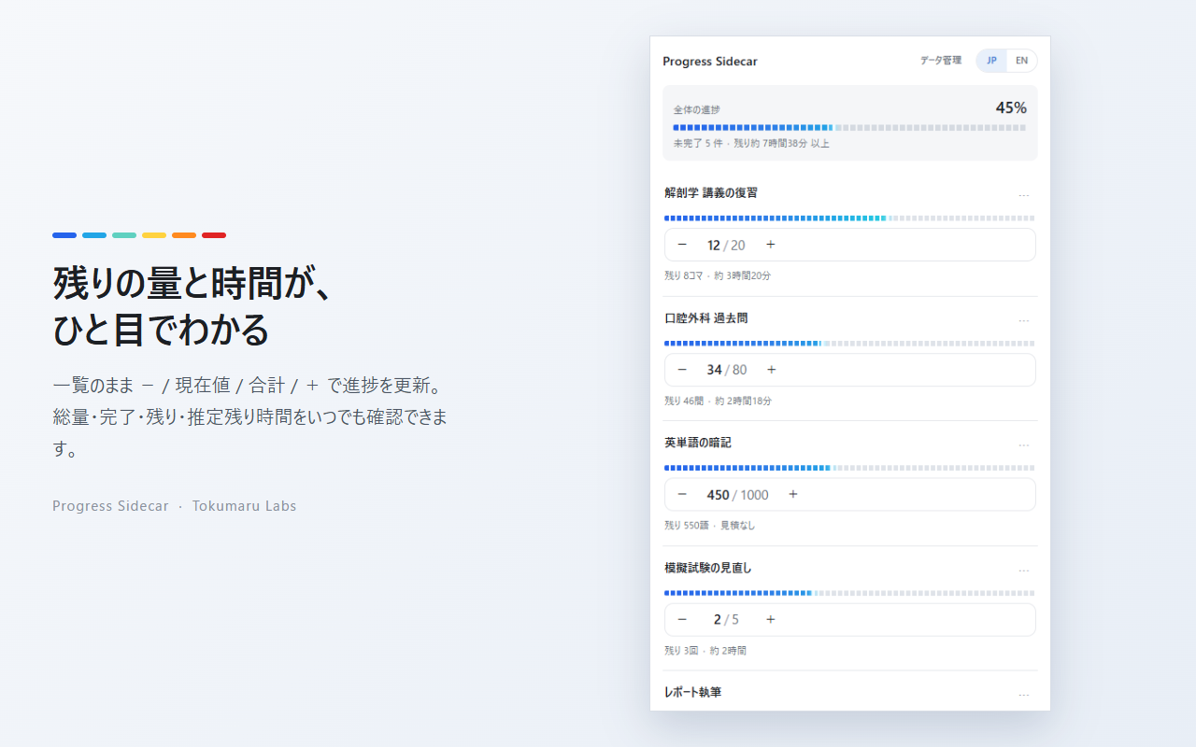The height and width of the screenshot is (747, 1196).
Task: Click the 全体の進捗 label
Action: (x=697, y=110)
